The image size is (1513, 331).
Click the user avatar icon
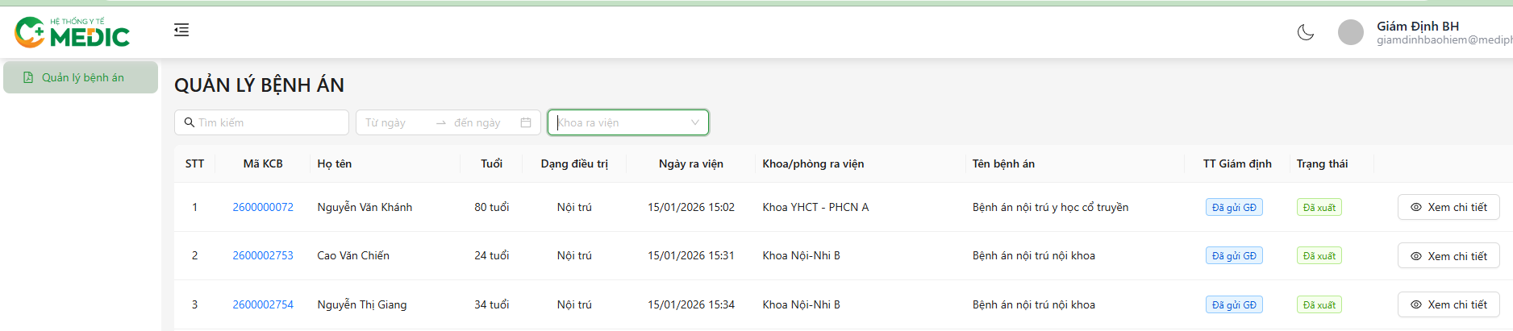1350,32
